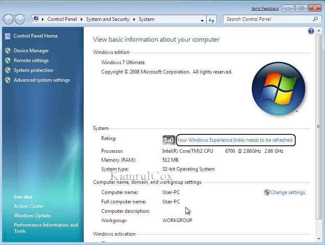Open Performance Information and Tools
Viewport: 325px width, 245px height.
46,228
